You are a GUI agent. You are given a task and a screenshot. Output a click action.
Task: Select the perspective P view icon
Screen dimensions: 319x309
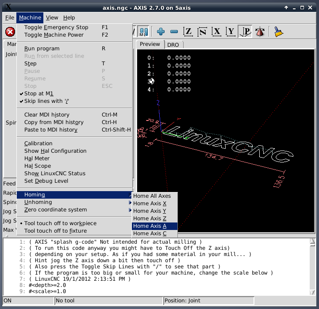(x=245, y=32)
